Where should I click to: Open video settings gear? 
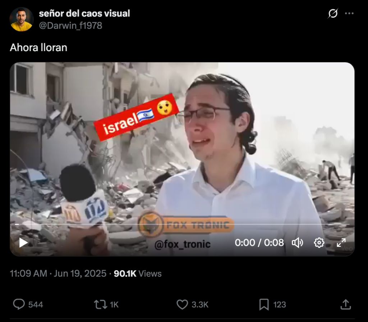pos(319,242)
